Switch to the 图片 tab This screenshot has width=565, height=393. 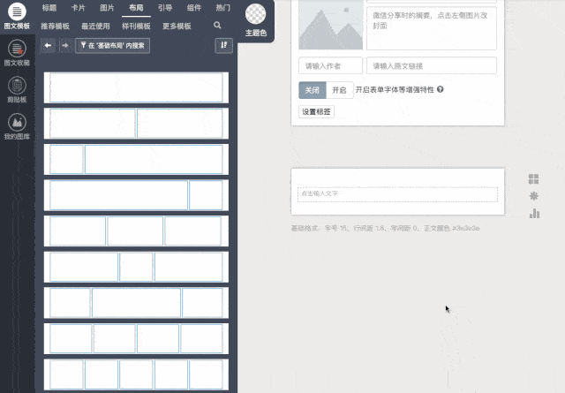click(107, 8)
